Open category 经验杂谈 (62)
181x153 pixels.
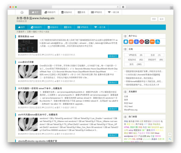[x=134, y=60]
